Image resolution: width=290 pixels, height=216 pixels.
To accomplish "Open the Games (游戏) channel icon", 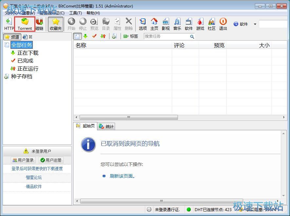I will coord(200,24).
